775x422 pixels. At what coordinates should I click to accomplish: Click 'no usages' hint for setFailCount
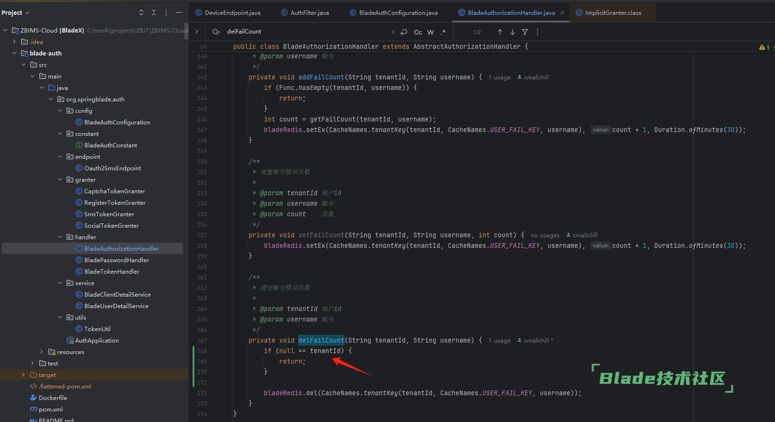click(545, 235)
